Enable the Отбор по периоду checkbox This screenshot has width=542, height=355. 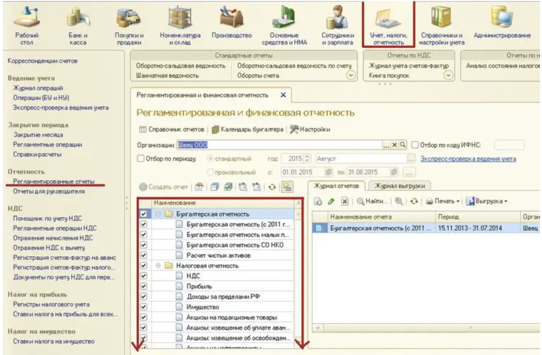pyautogui.click(x=141, y=159)
